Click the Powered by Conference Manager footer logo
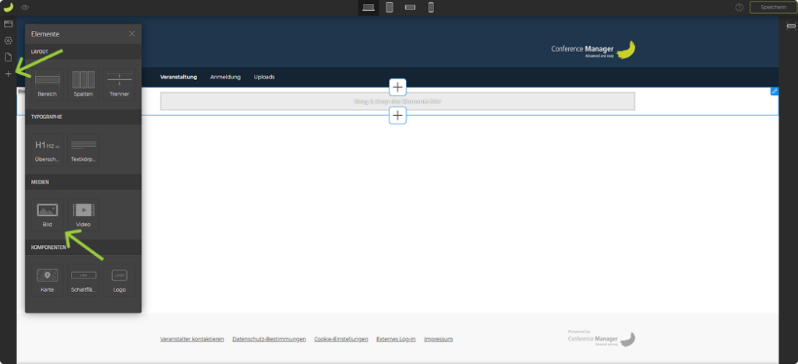Screen dimensions: 798x364 (x=602, y=338)
